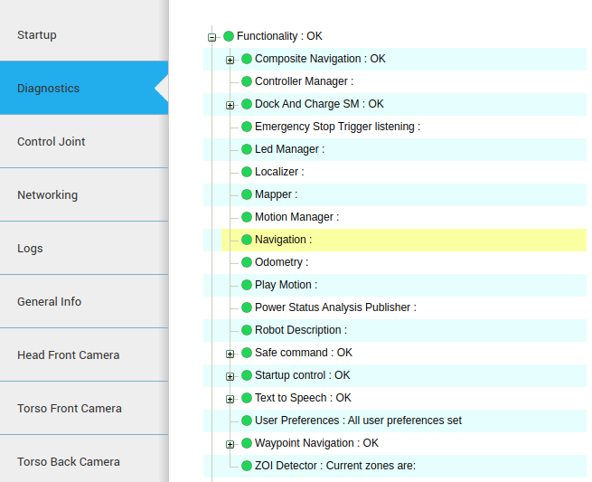Expand the Startup control node
The image size is (592, 482).
pyautogui.click(x=230, y=376)
